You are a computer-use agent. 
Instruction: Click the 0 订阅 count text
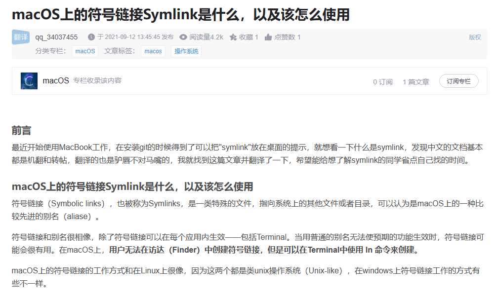(x=383, y=82)
